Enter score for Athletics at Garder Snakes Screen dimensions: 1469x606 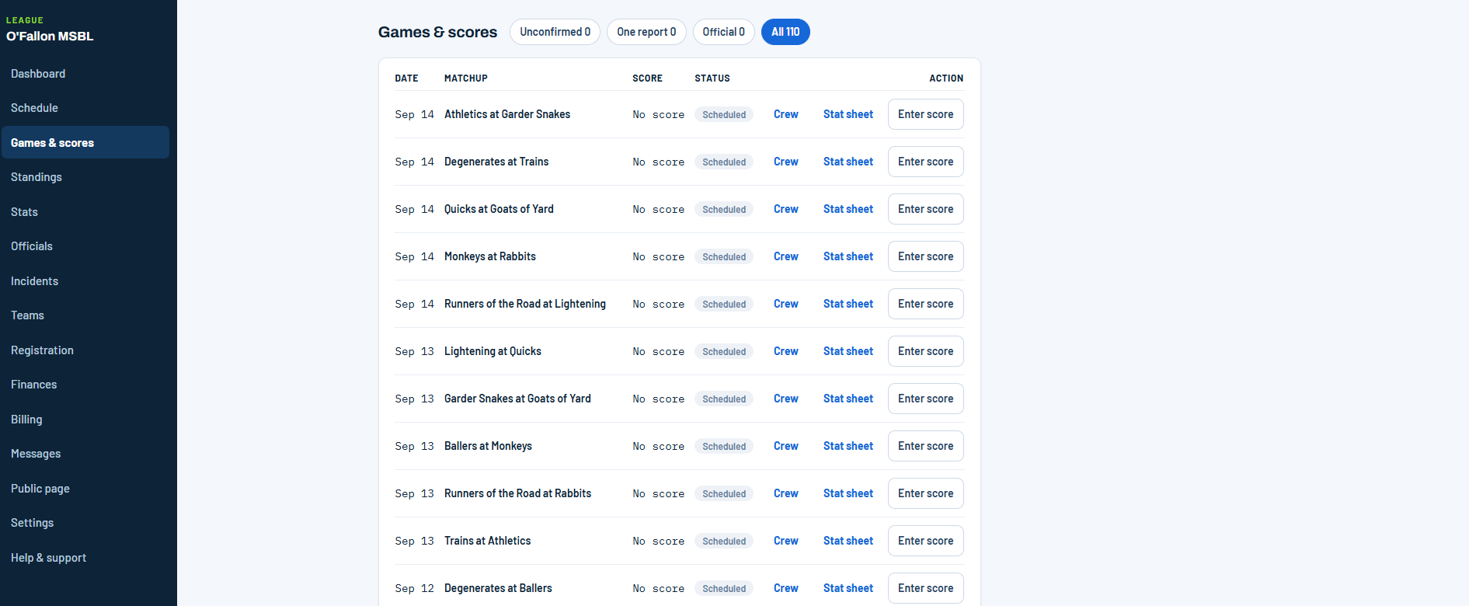[x=925, y=114]
